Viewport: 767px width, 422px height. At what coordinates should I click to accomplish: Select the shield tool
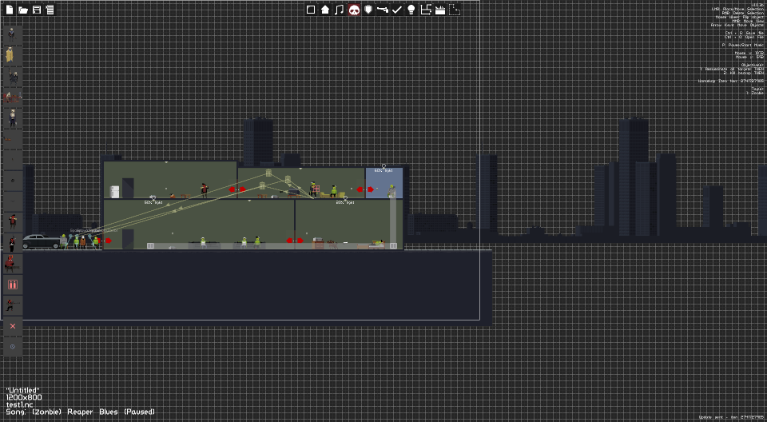click(x=368, y=10)
